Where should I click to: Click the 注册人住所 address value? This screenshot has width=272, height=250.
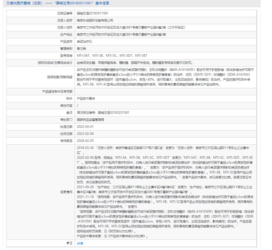pyautogui.click(x=131, y=28)
